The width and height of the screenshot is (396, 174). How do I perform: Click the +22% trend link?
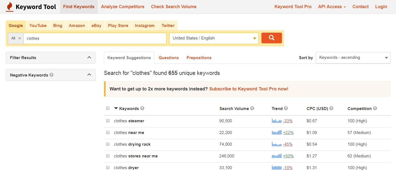[288, 133]
